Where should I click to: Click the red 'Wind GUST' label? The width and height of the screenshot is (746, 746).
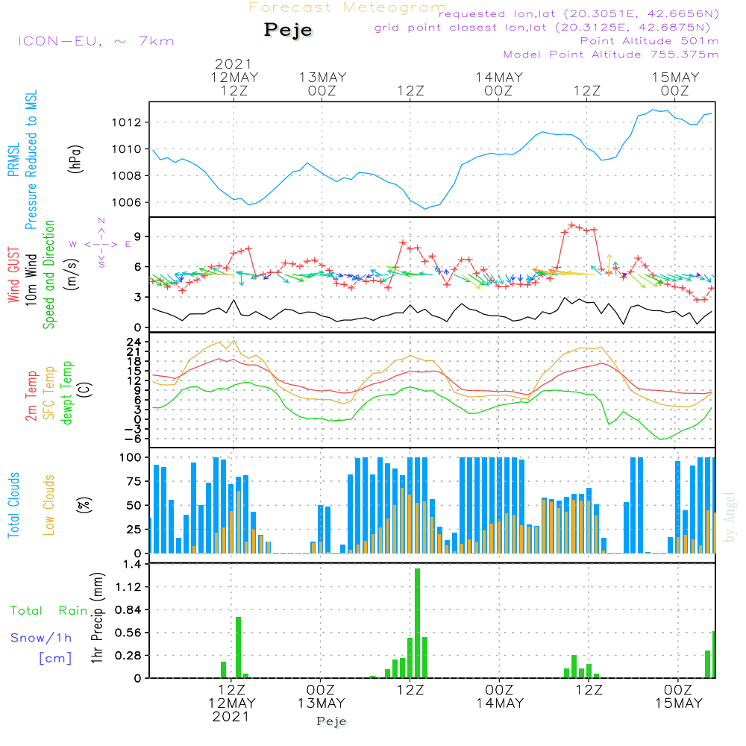tap(13, 275)
